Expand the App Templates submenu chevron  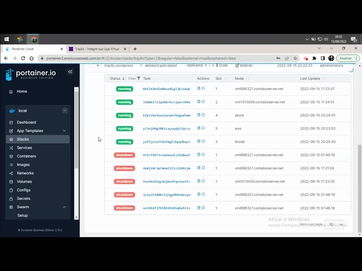click(64, 131)
